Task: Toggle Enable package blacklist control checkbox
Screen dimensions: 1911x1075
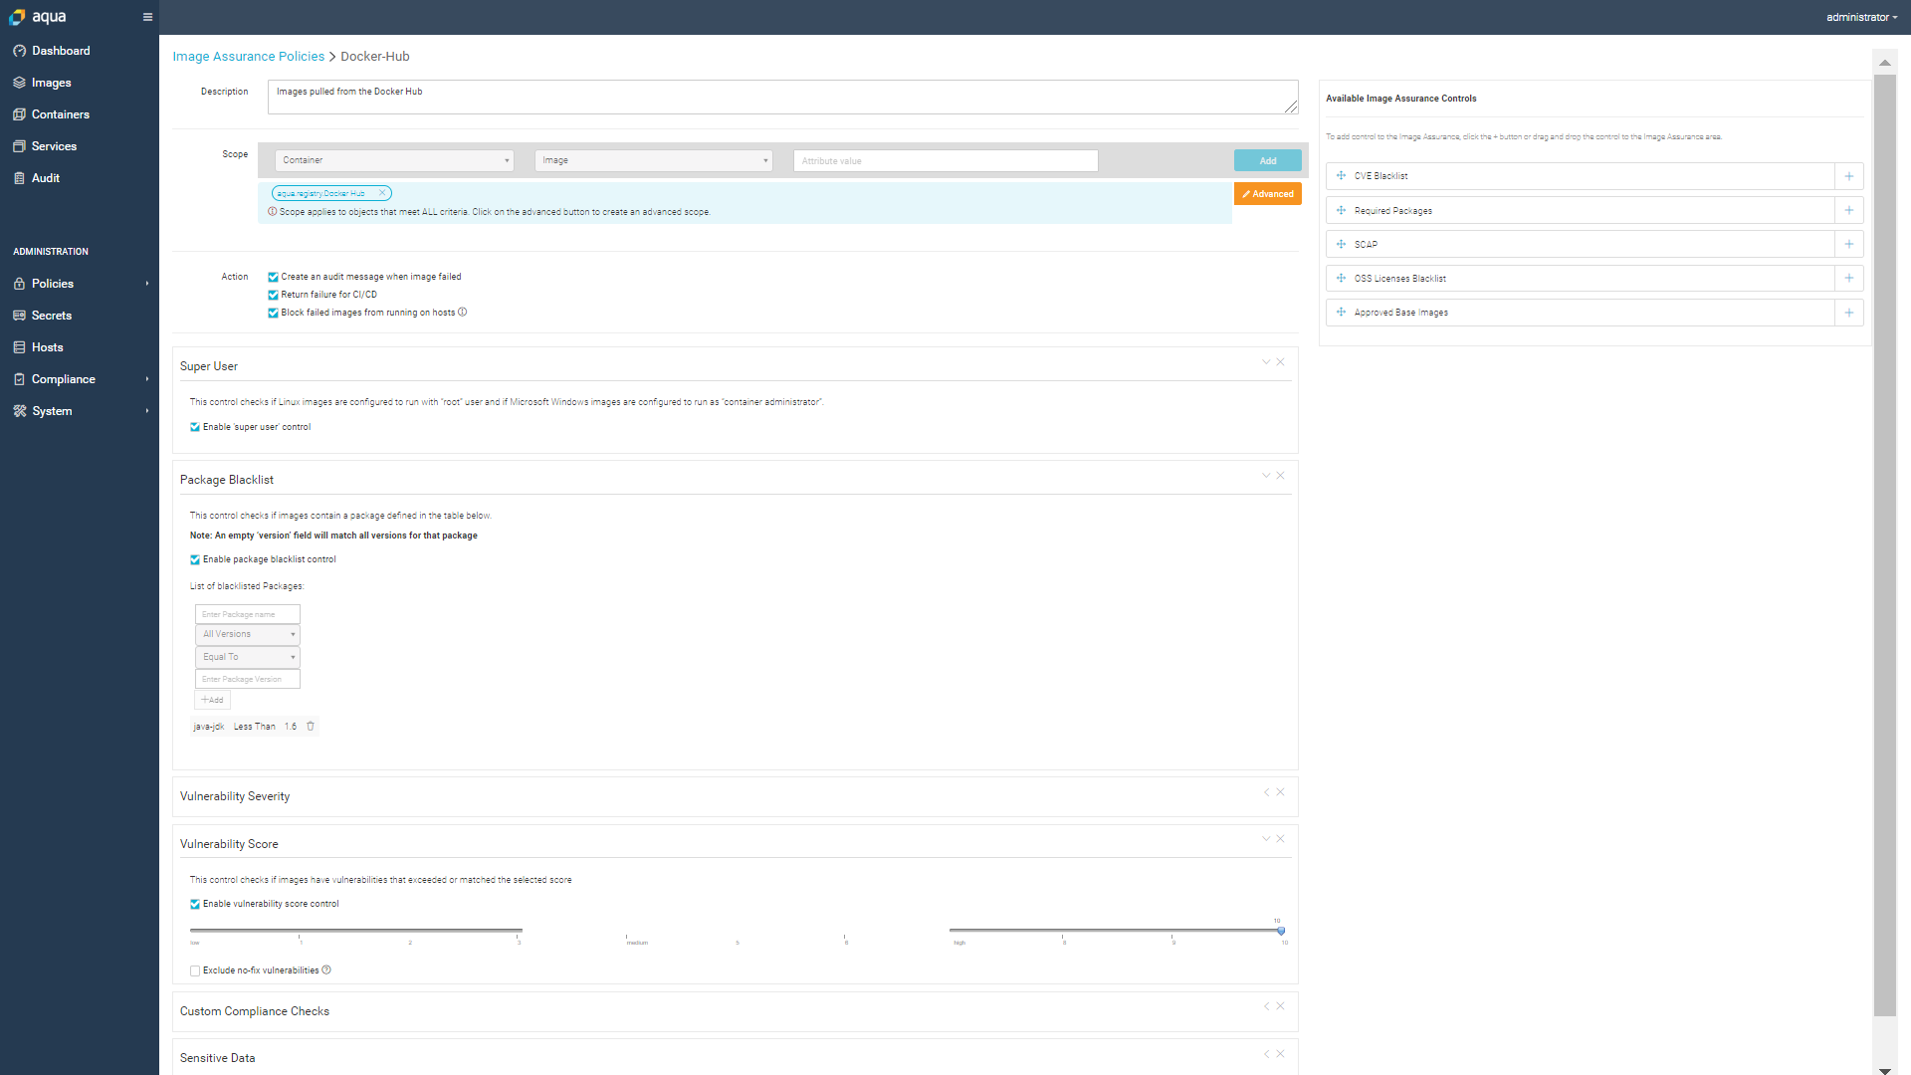Action: (x=195, y=560)
